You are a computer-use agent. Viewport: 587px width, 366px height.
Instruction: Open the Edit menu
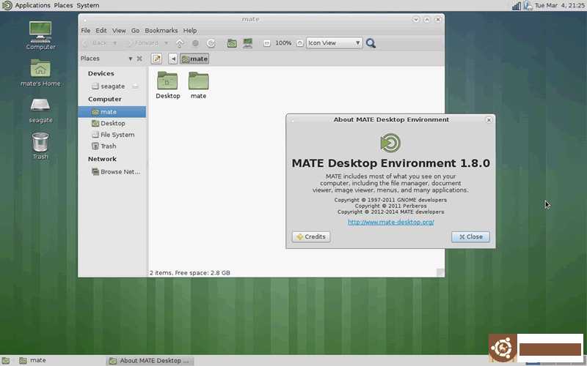[101, 31]
